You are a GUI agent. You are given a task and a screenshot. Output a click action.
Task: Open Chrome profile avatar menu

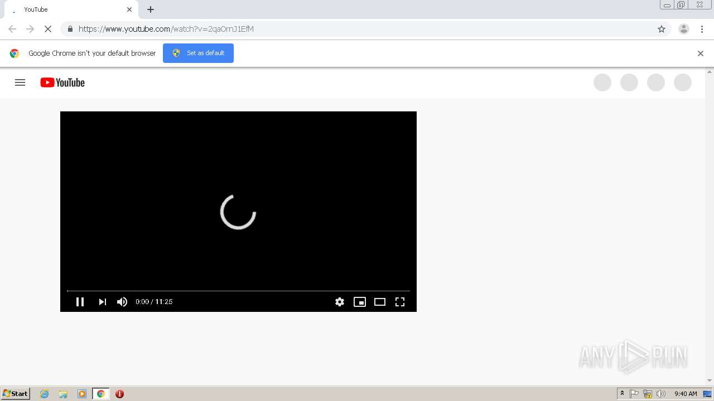point(684,29)
